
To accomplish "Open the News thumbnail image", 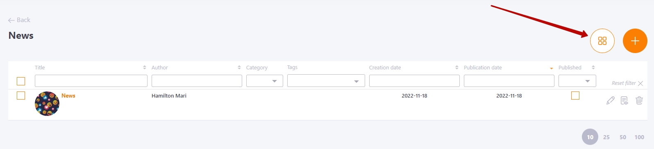I will [47, 104].
